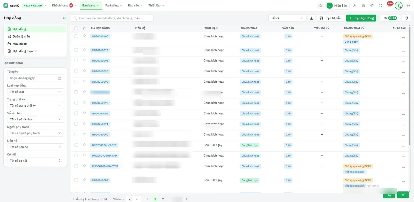The width and height of the screenshot is (414, 202).
Task: Click the download icon in top header
Action: [x=355, y=6]
